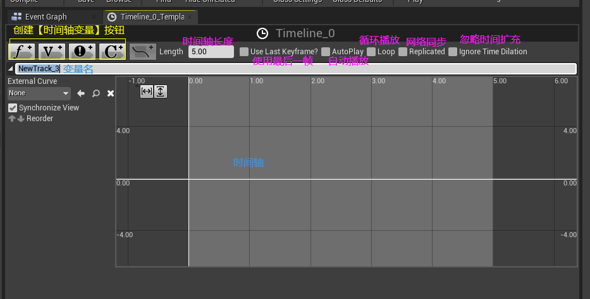
Task: Toggle Ignore Time Dilation checkbox
Action: pos(453,52)
